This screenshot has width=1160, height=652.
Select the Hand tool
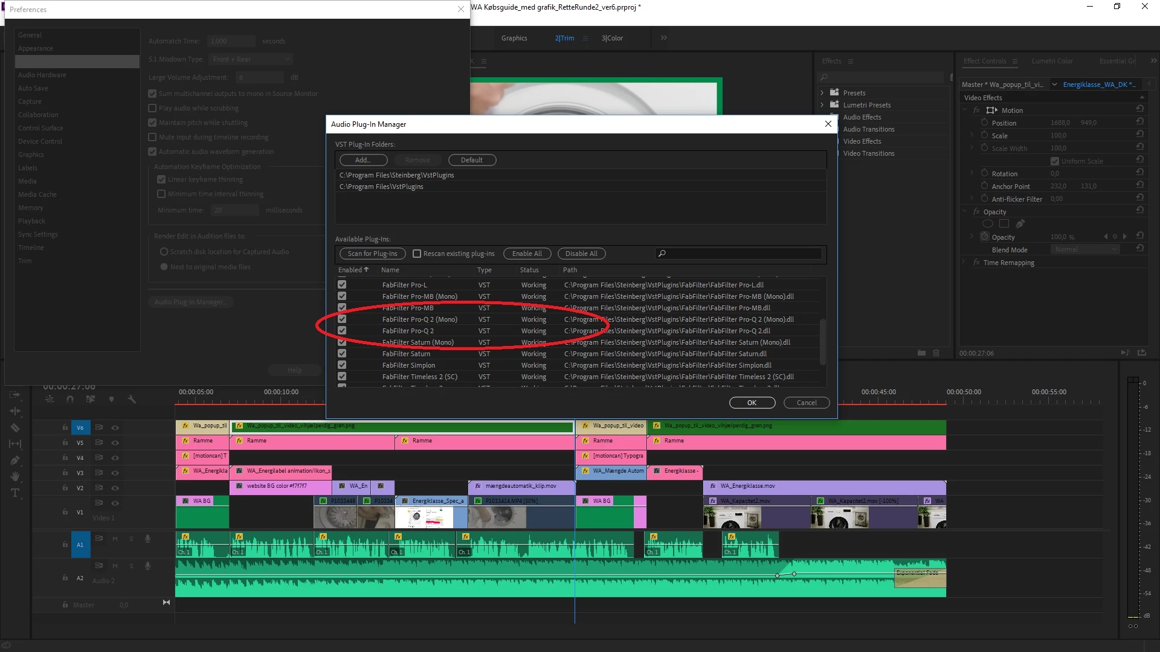(x=15, y=476)
